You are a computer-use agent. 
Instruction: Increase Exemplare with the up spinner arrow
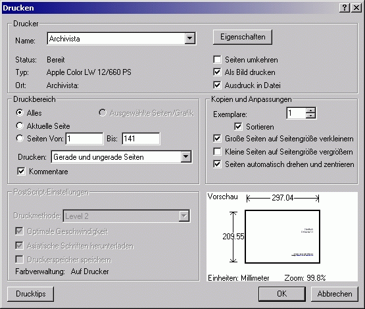click(x=310, y=110)
